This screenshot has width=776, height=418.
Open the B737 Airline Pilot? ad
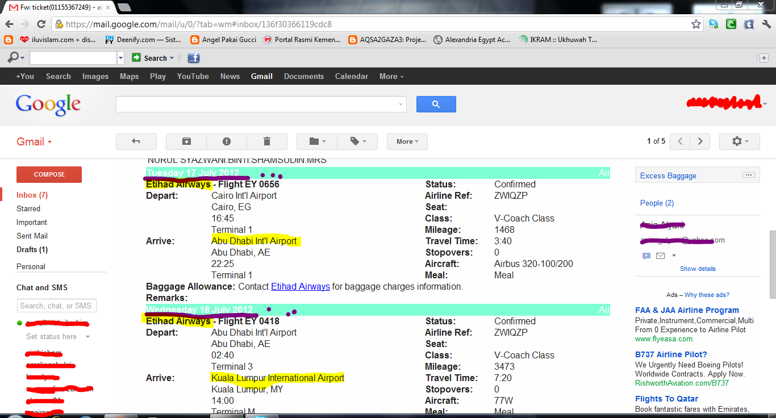tap(671, 354)
